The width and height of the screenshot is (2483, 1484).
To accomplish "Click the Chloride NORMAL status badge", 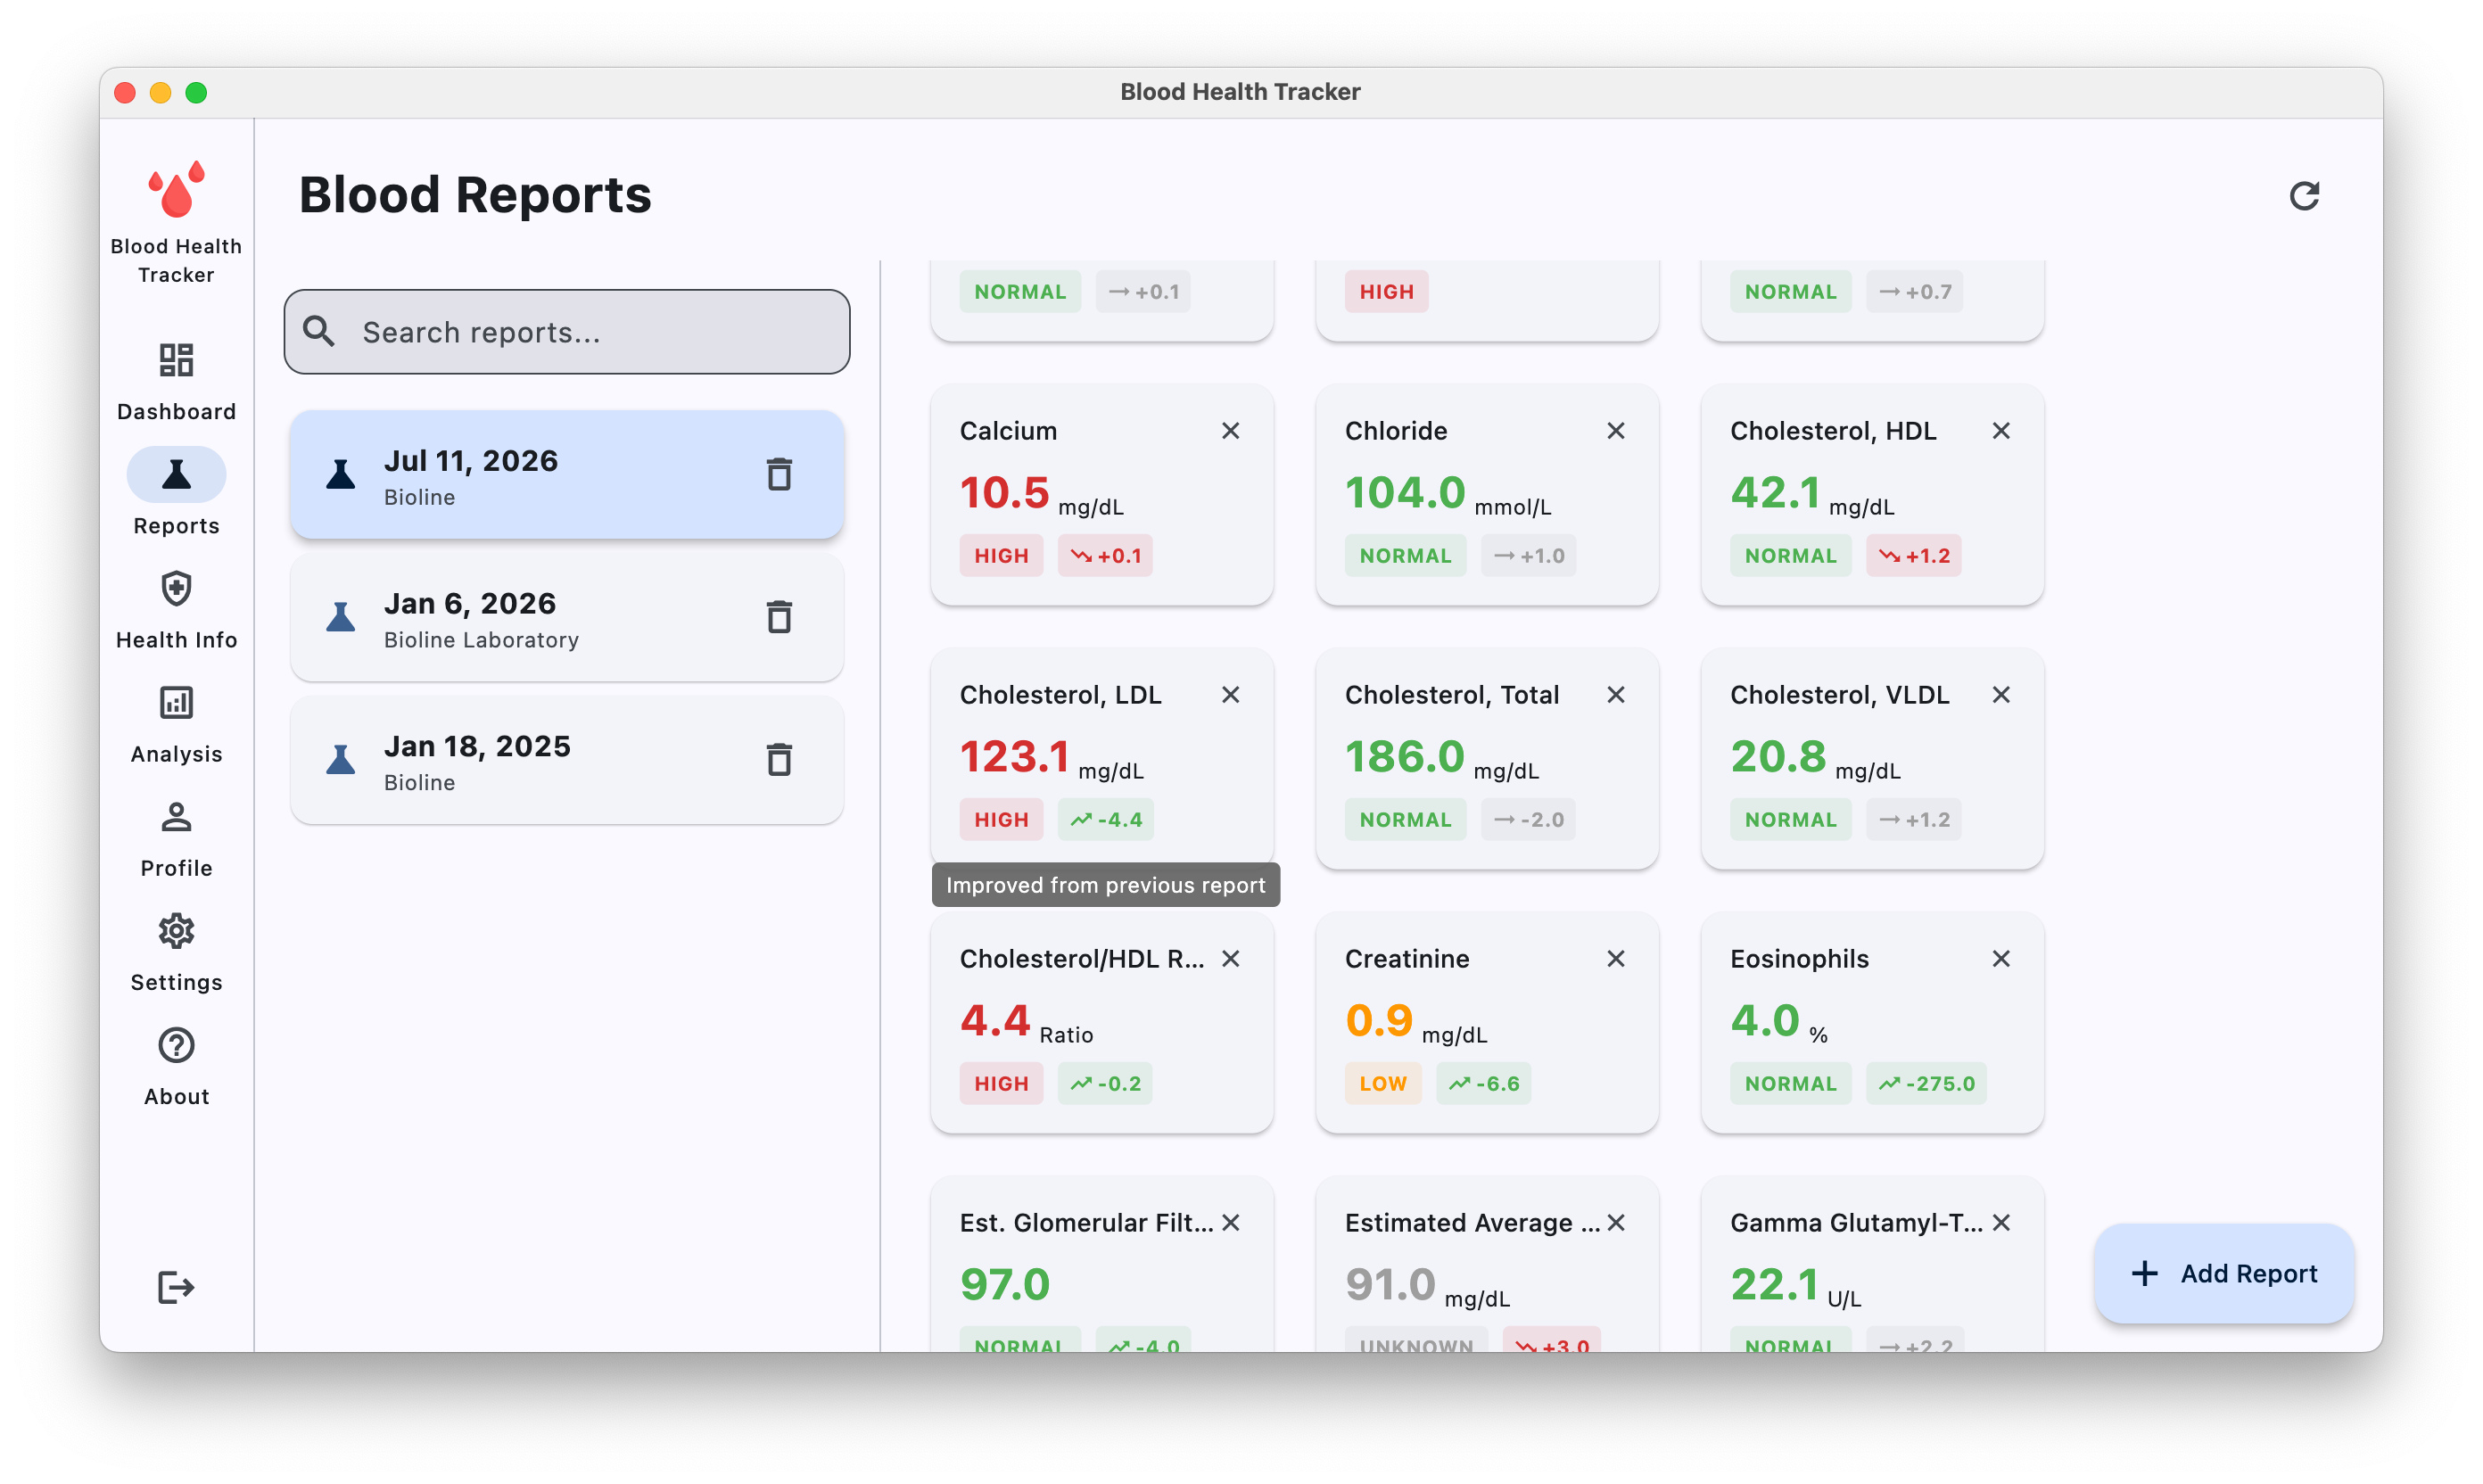I will pyautogui.click(x=1405, y=556).
